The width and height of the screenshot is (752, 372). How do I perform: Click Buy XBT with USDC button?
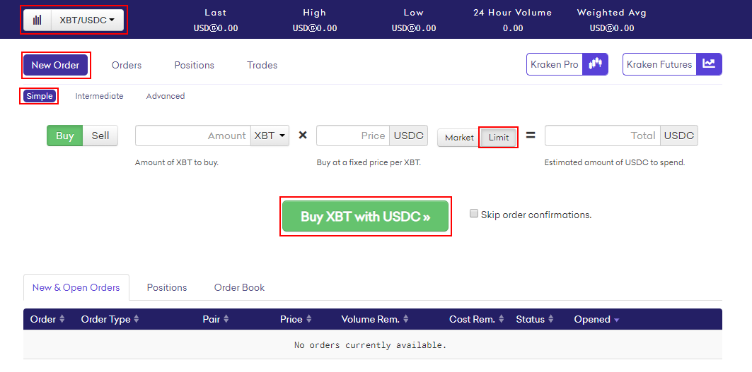[x=366, y=217]
